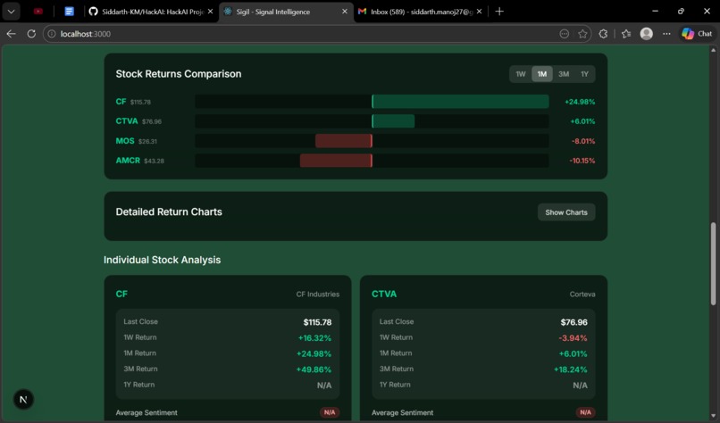Close the Sigil Signal Intelligence tab
Image resolution: width=720 pixels, height=423 pixels.
(x=345, y=12)
